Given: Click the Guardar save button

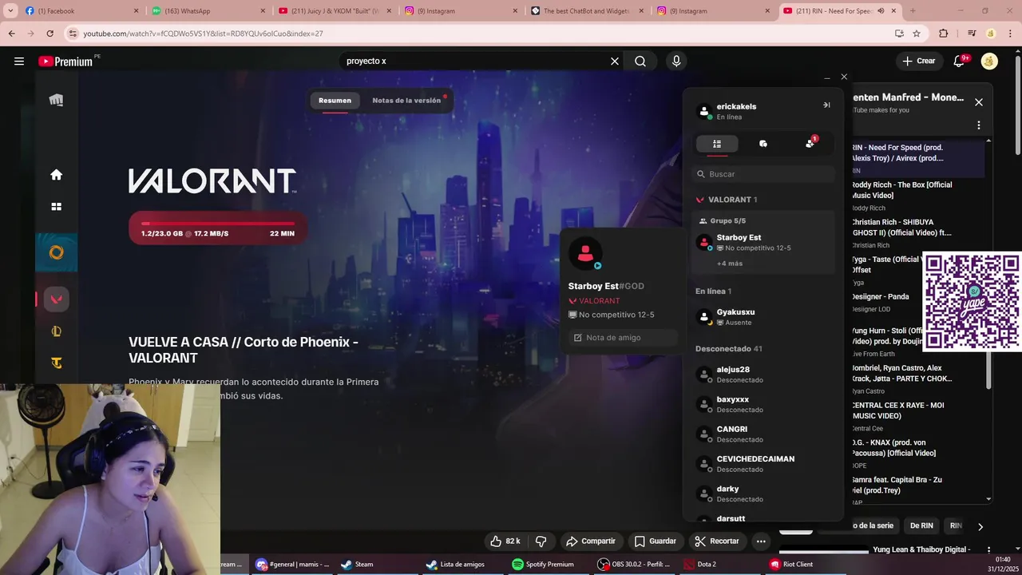Looking at the screenshot, I should 656,541.
